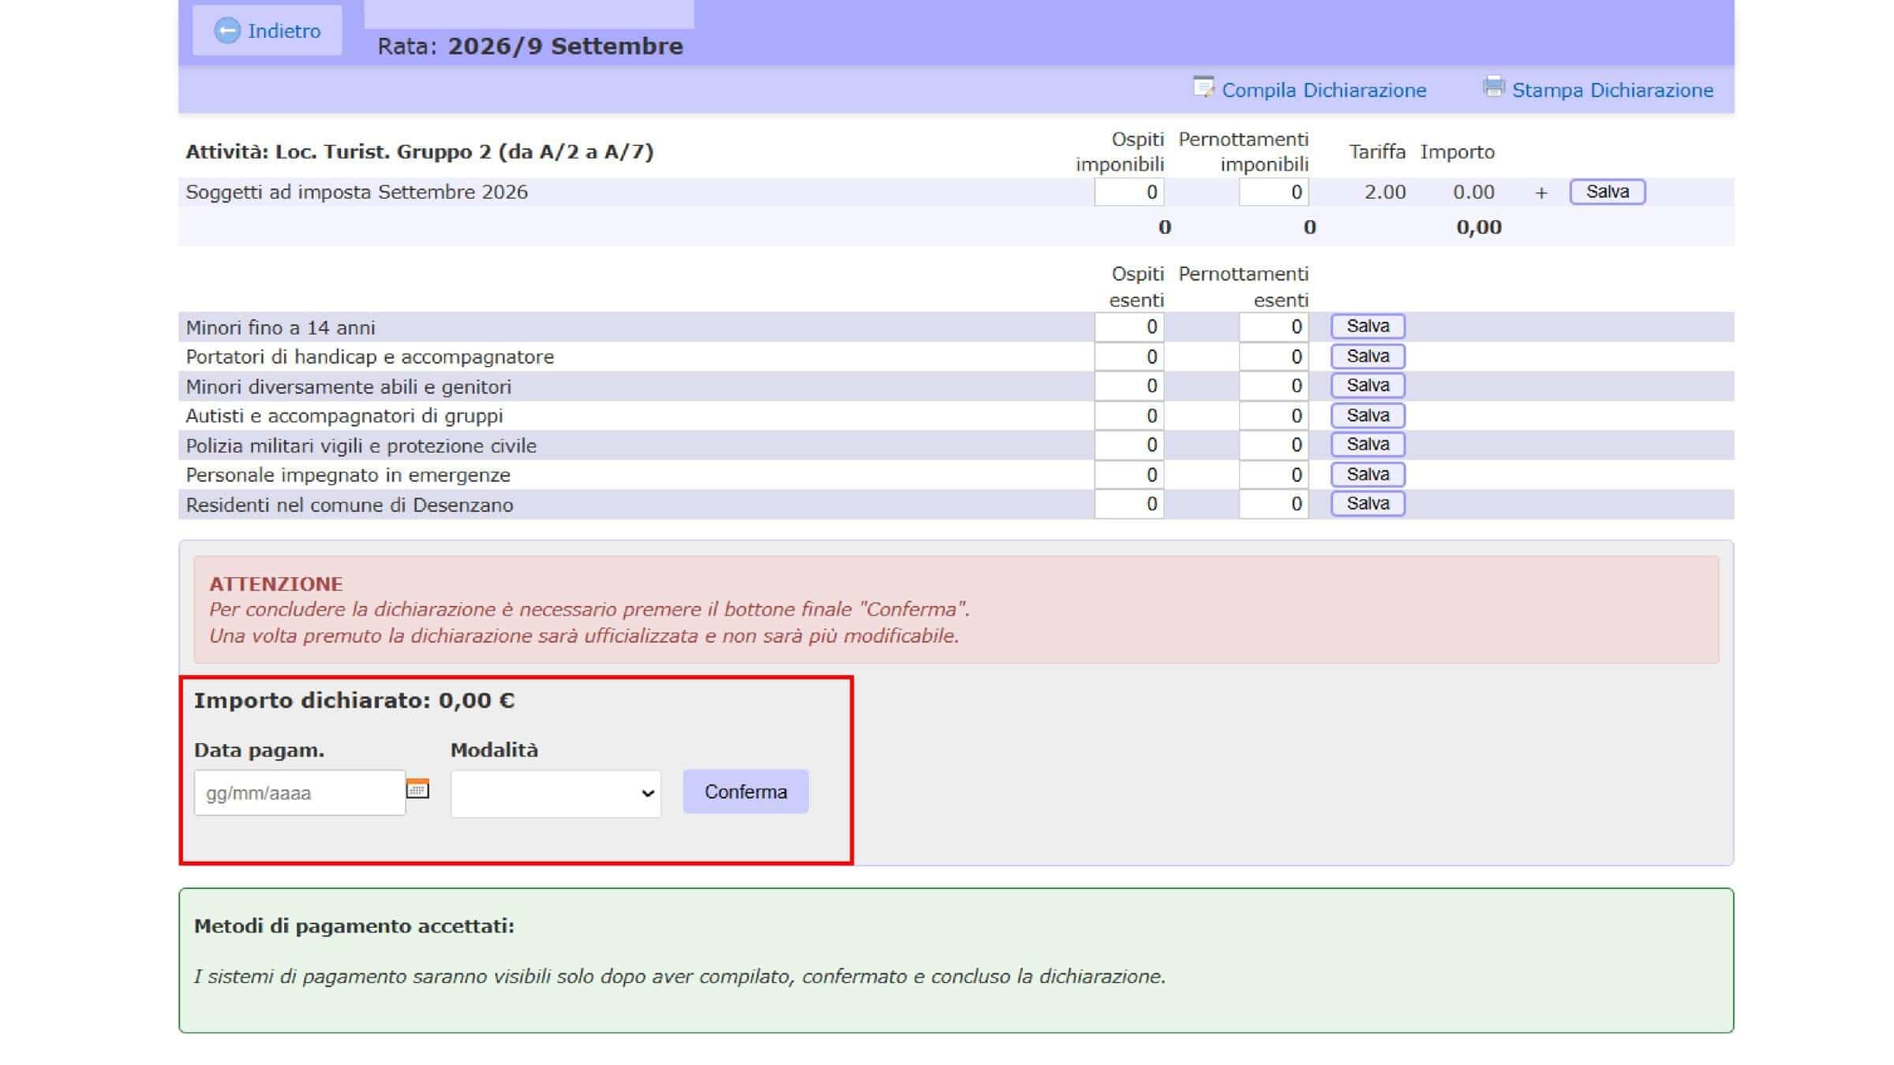This screenshot has width=1894, height=1065.
Task: Click the Stampa Dichiarazione link
Action: (x=1612, y=90)
